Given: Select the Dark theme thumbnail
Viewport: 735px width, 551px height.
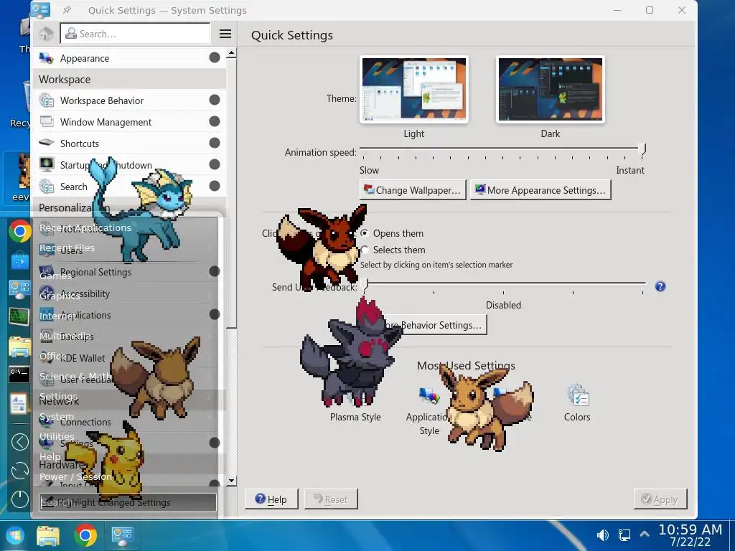Looking at the screenshot, I should click(551, 90).
